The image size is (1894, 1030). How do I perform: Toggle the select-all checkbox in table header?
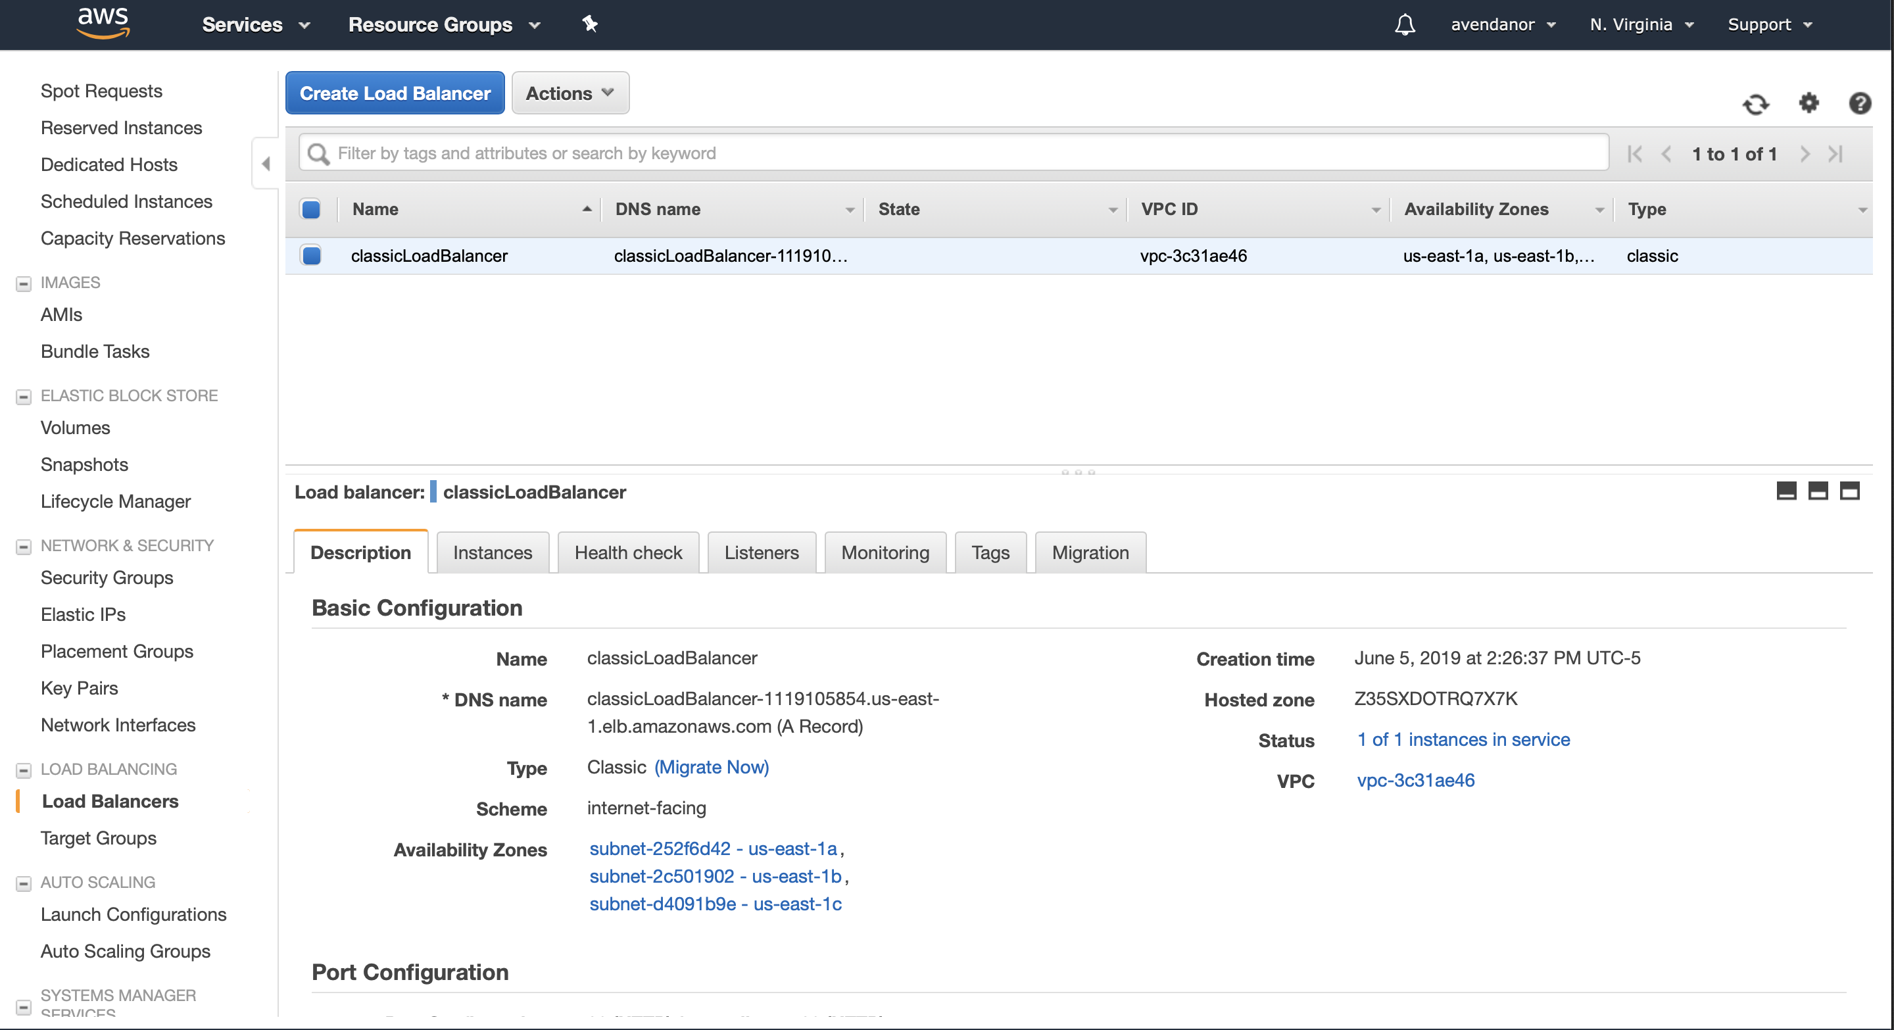point(311,210)
